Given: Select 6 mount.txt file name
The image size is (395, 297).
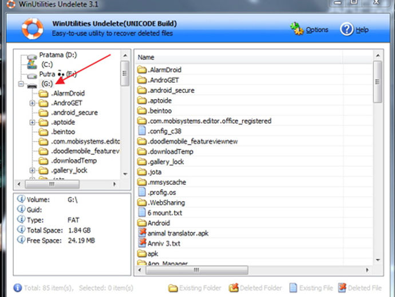Looking at the screenshot, I should coord(165,213).
